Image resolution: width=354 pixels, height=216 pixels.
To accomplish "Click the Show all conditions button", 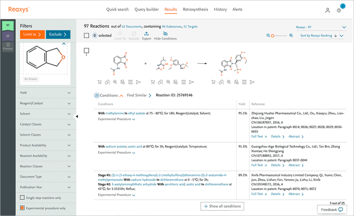I will 222,206.
